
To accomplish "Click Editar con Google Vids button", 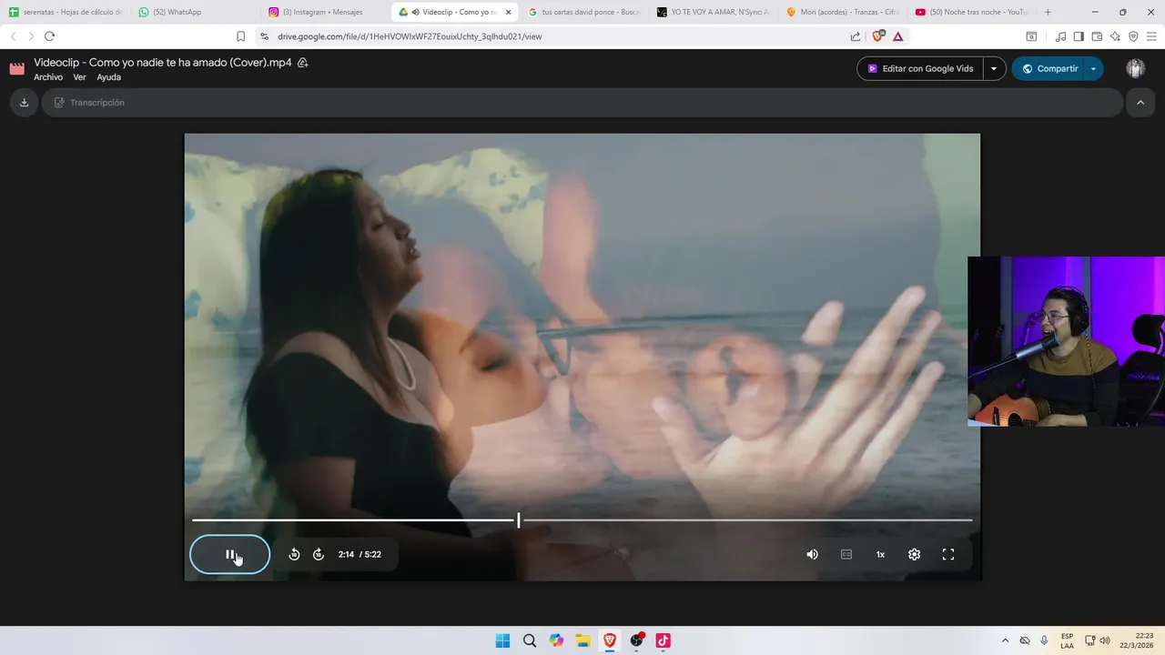I will [920, 68].
